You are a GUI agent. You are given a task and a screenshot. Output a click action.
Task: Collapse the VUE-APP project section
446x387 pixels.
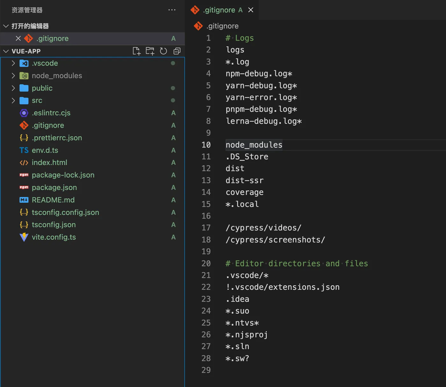pyautogui.click(x=6, y=51)
